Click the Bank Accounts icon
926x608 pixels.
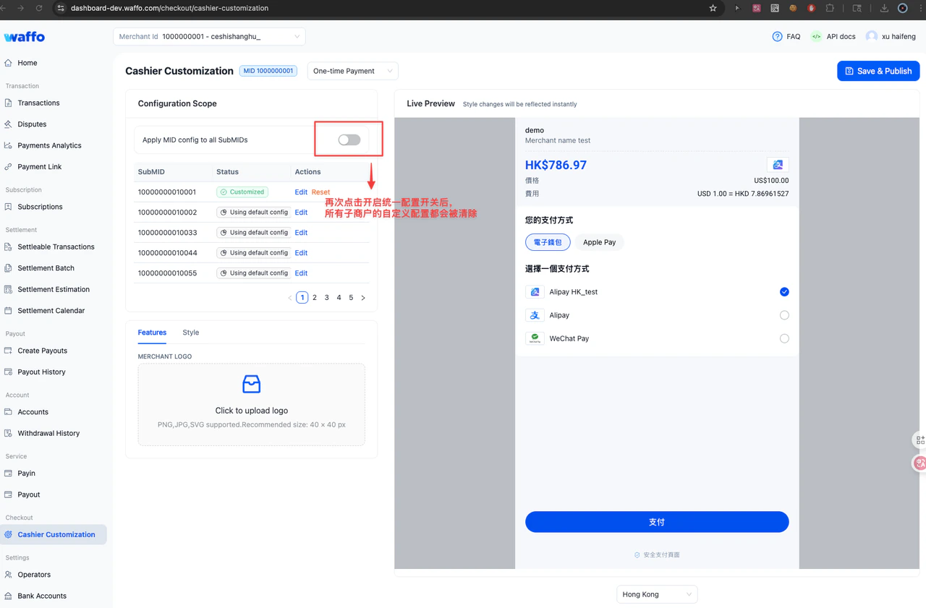click(8, 596)
